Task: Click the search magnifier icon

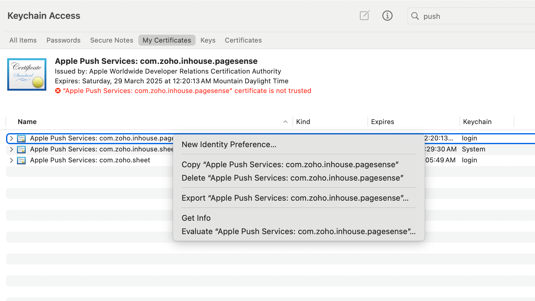Action: point(415,16)
